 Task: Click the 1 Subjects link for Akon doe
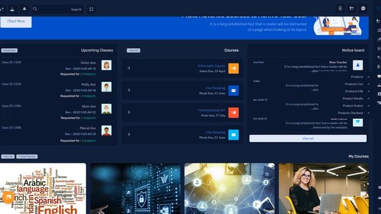[x=89, y=118]
